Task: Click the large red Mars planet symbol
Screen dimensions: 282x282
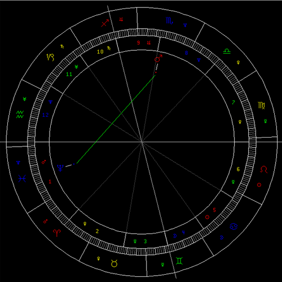Action: pyautogui.click(x=158, y=59)
